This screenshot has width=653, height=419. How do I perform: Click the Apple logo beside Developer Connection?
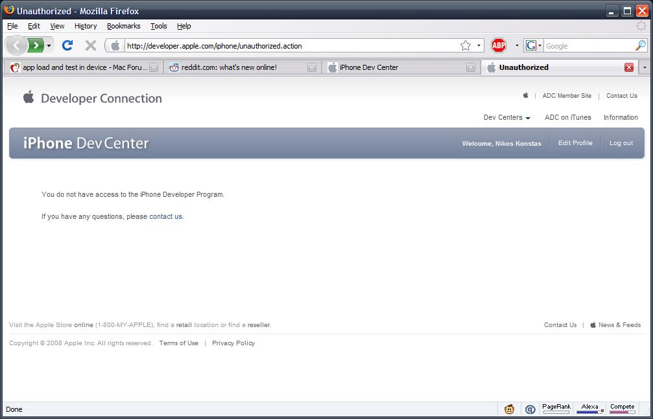[x=29, y=97]
